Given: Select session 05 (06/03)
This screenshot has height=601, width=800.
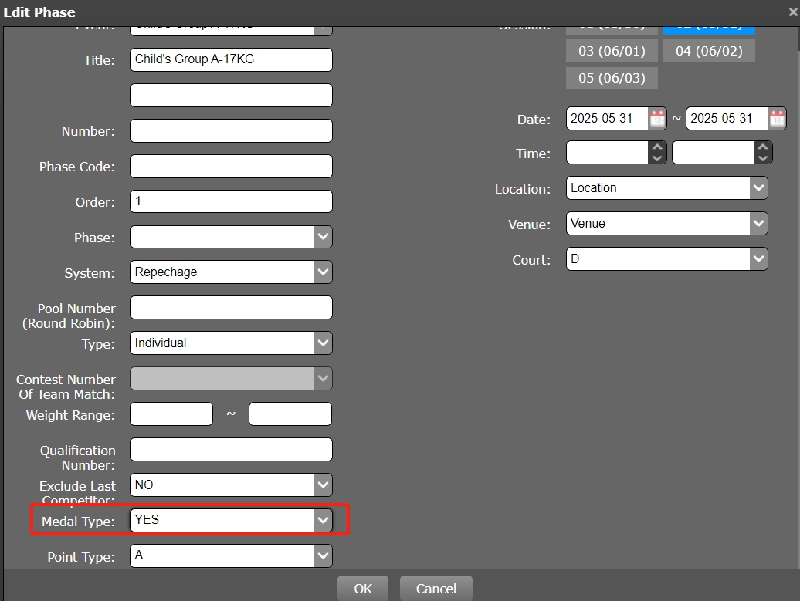Looking at the screenshot, I should [x=612, y=78].
